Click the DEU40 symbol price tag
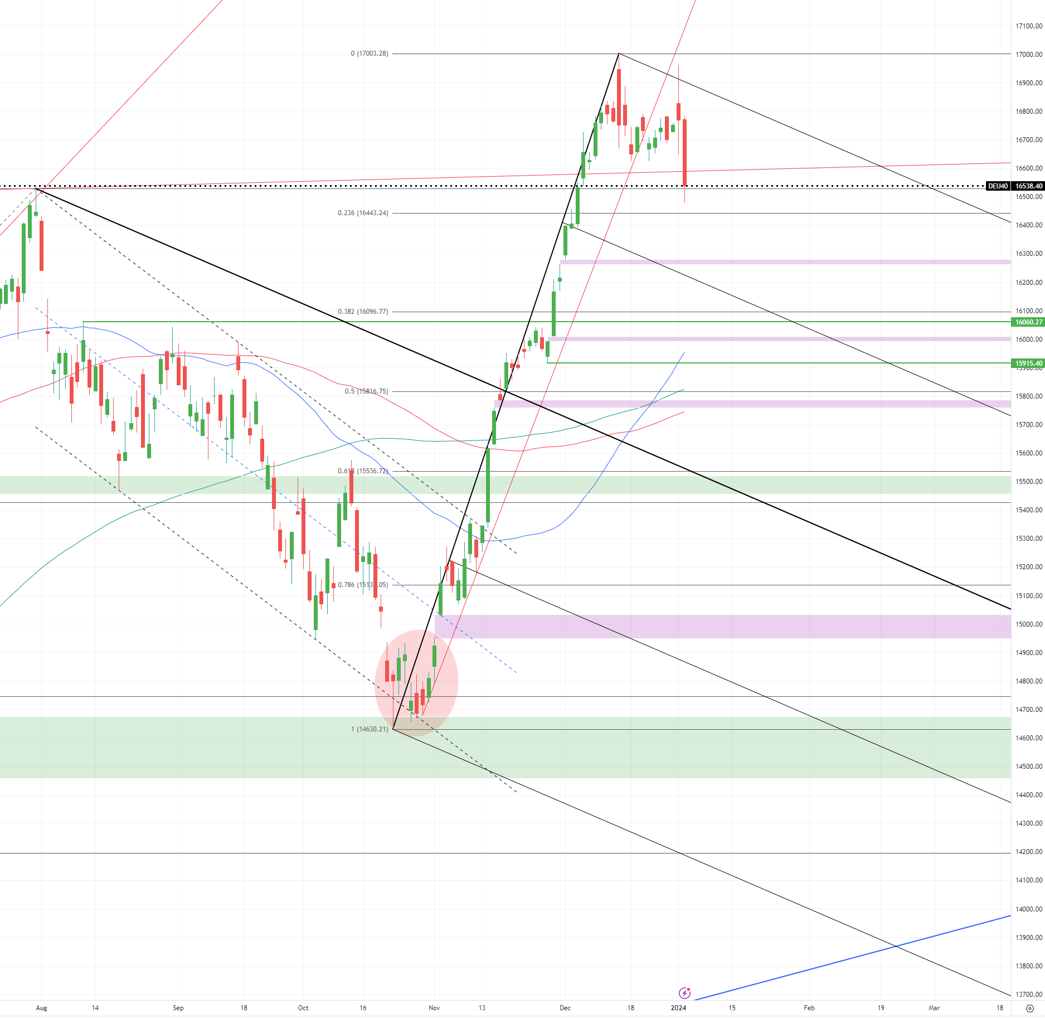Image resolution: width=1045 pixels, height=1018 pixels. click(998, 186)
